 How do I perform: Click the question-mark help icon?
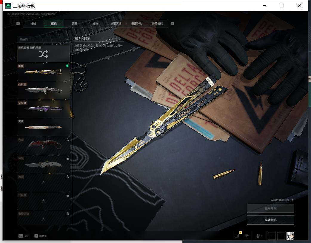(292, 200)
